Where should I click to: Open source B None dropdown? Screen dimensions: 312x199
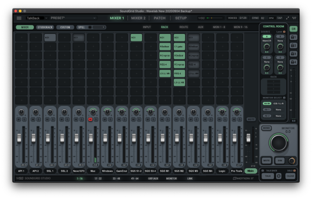[x=281, y=41]
